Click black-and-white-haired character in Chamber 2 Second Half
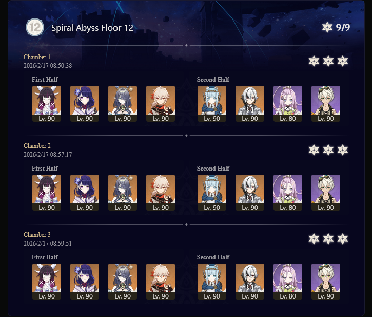This screenshot has height=317, width=372. coord(250,193)
